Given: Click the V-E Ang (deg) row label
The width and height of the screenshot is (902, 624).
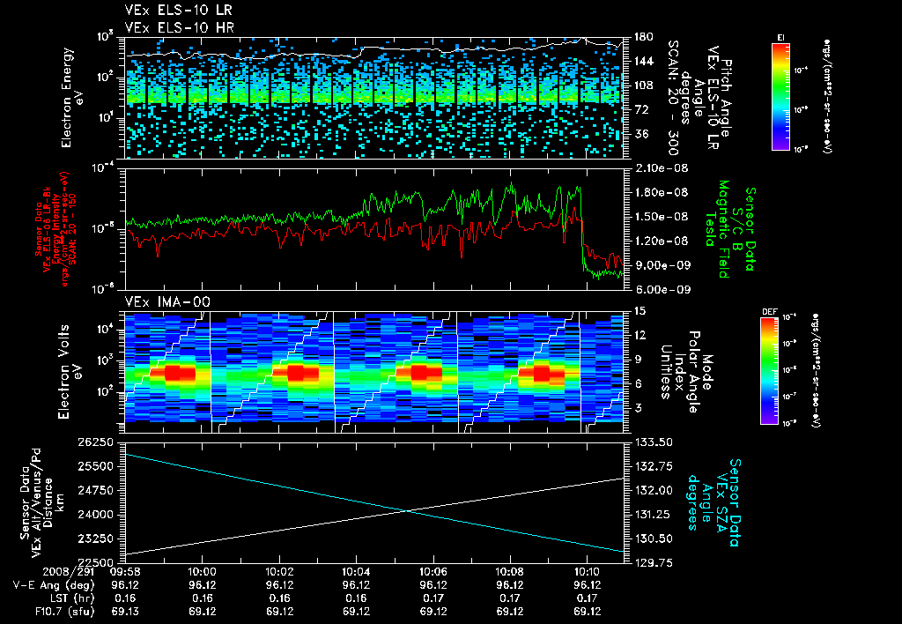Looking at the screenshot, I should (54, 585).
